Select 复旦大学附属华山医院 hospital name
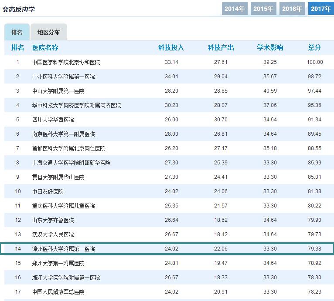 point(58,177)
